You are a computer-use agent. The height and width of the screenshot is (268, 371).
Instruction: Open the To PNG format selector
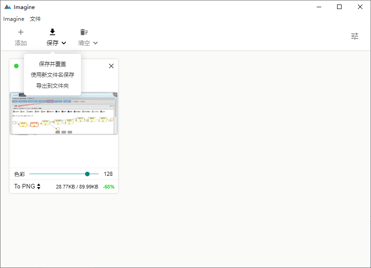coord(27,186)
